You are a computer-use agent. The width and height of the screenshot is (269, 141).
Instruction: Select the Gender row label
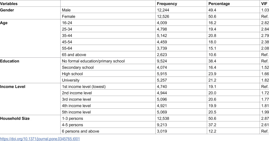(7, 10)
